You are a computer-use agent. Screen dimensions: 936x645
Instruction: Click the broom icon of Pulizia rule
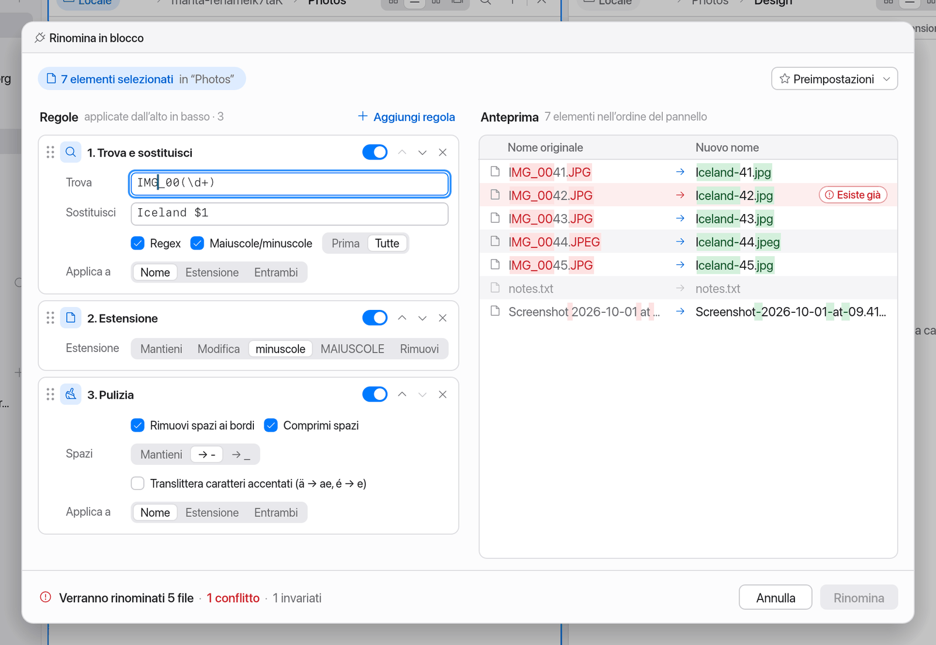[x=71, y=395]
